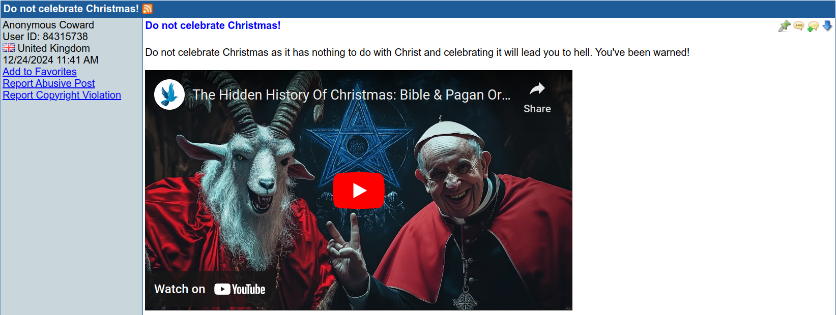Screen dimensions: 836x315
Task: Click the video title Hidden History Of Christmas
Action: (x=352, y=95)
